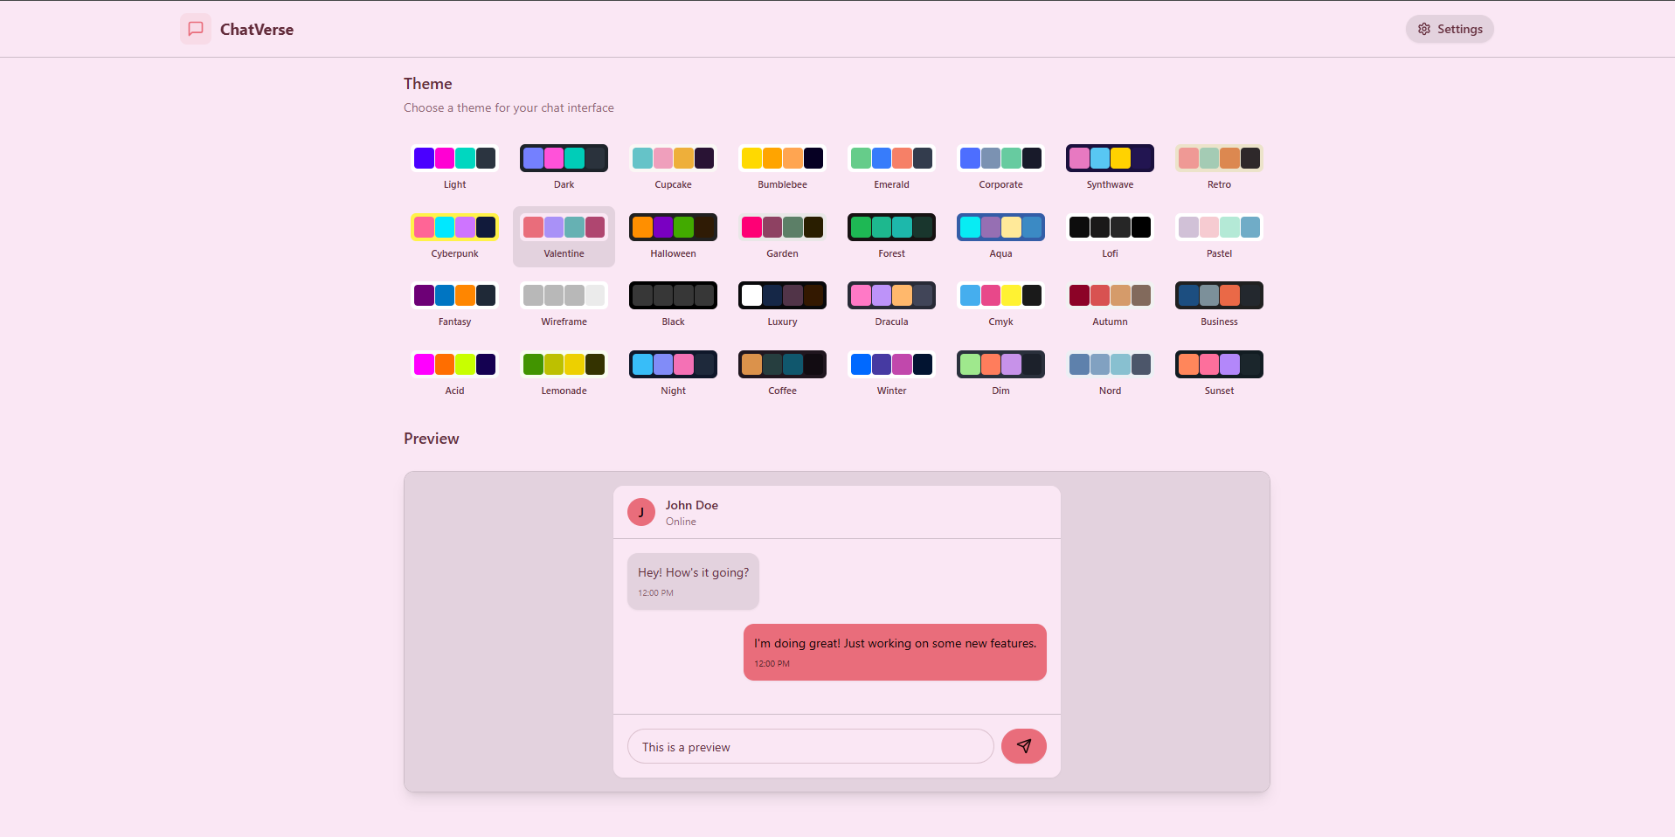Select the Garden theme
The image size is (1675, 837).
782,237
